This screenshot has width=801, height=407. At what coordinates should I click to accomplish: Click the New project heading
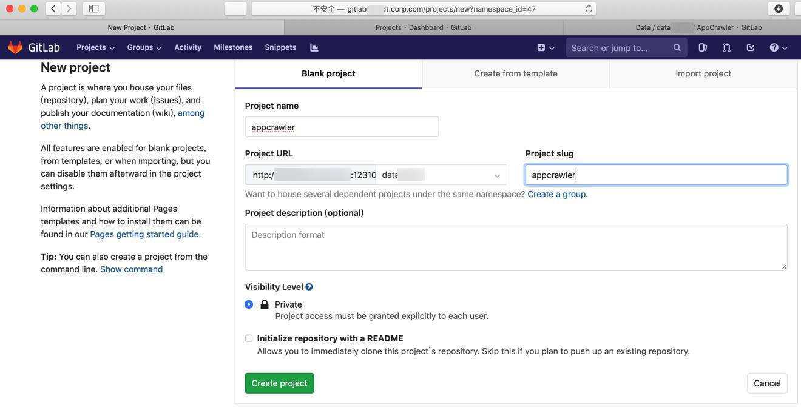point(75,67)
